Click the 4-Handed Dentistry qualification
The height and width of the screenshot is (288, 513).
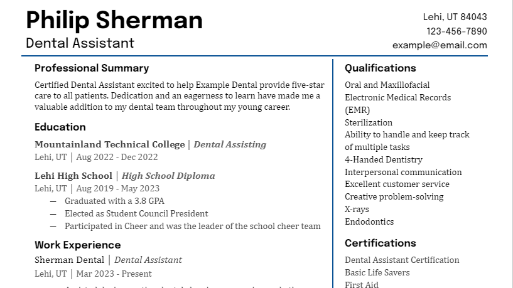point(384,159)
